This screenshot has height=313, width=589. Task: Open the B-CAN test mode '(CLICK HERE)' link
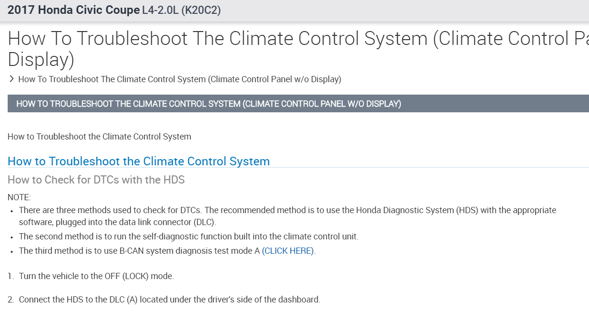pos(288,251)
